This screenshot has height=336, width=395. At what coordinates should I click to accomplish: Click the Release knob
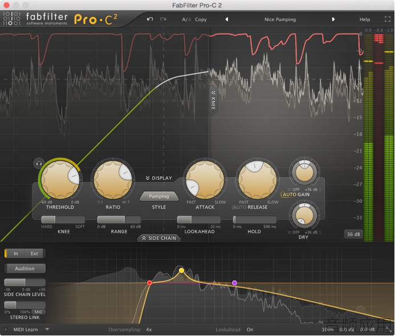click(258, 180)
